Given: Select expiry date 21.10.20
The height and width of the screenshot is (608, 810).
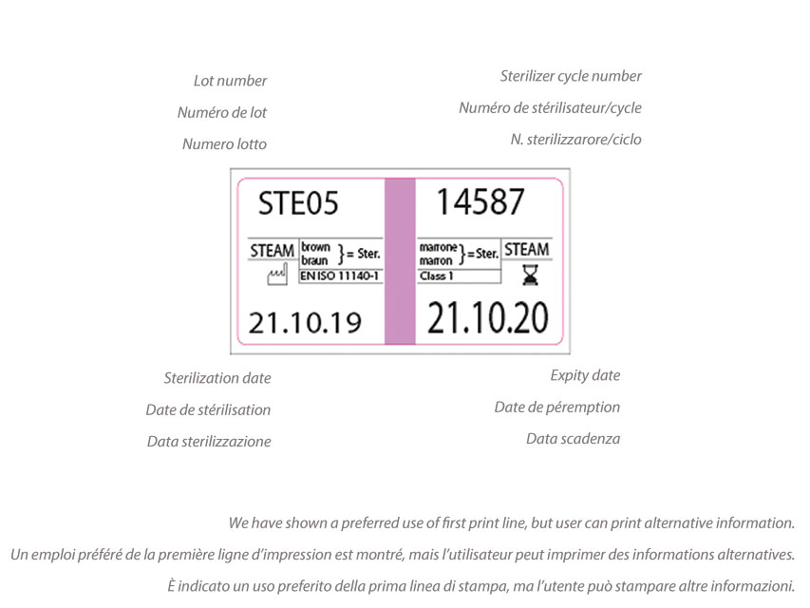Looking at the screenshot, I should tap(487, 319).
